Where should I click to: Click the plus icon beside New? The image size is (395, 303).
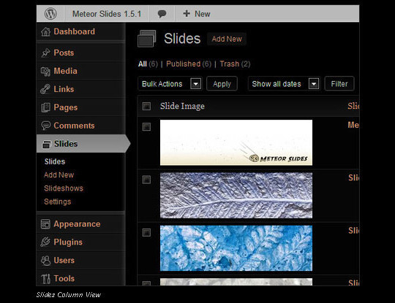[187, 14]
